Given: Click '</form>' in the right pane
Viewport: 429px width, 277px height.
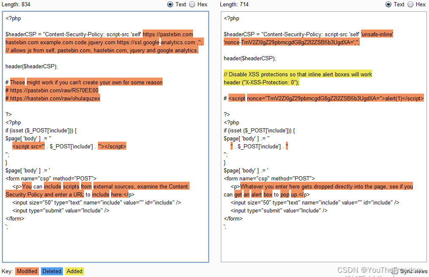Looking at the screenshot, I should click(233, 218).
